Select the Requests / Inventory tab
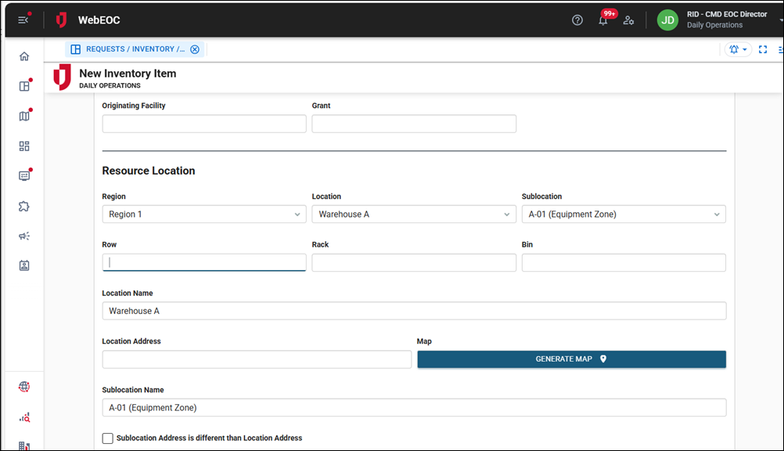The width and height of the screenshot is (784, 451). click(x=129, y=49)
